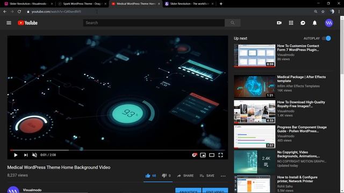Click the 'Rohit Sahu' channel text

tap(285, 186)
